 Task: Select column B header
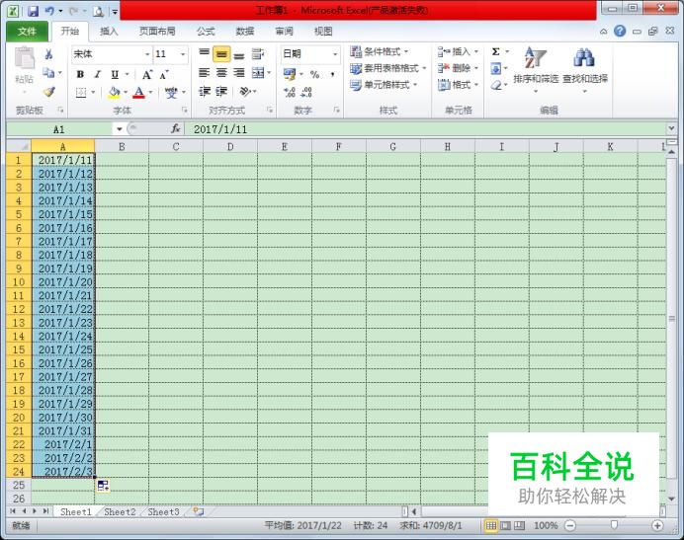coord(122,146)
